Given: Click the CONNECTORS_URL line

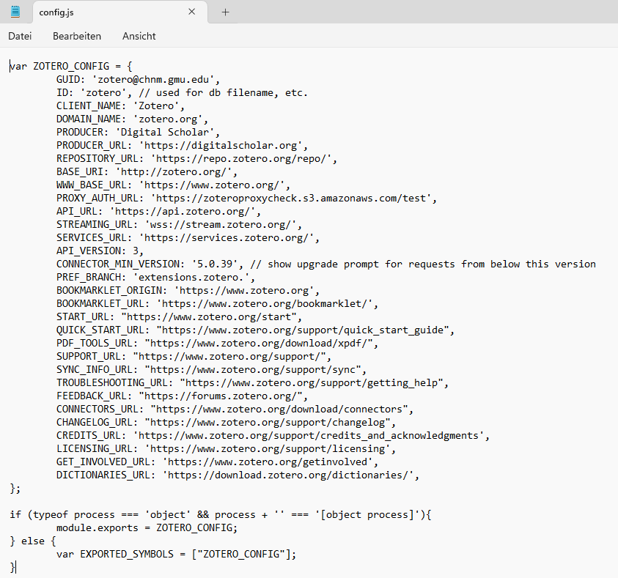Looking at the screenshot, I should point(235,410).
